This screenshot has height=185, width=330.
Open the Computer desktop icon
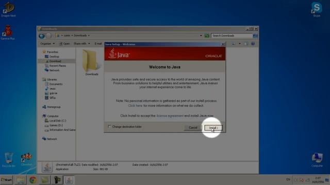point(317,160)
